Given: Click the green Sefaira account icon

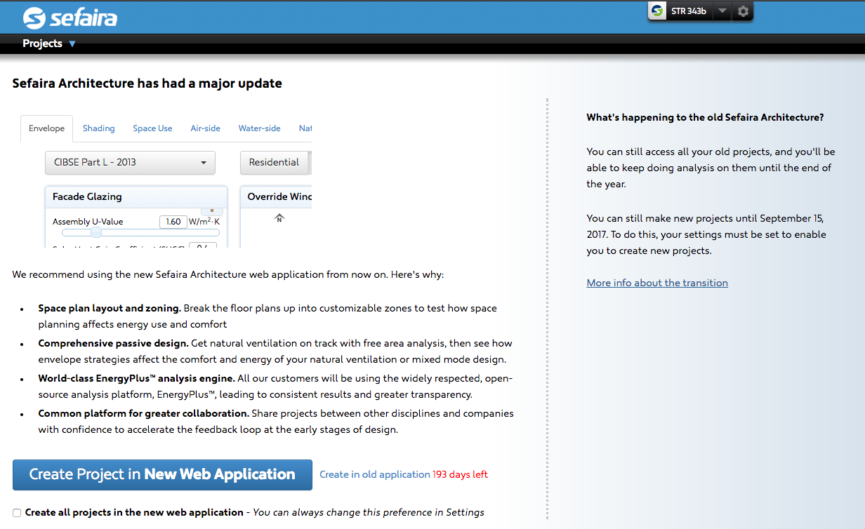Looking at the screenshot, I should (x=657, y=11).
